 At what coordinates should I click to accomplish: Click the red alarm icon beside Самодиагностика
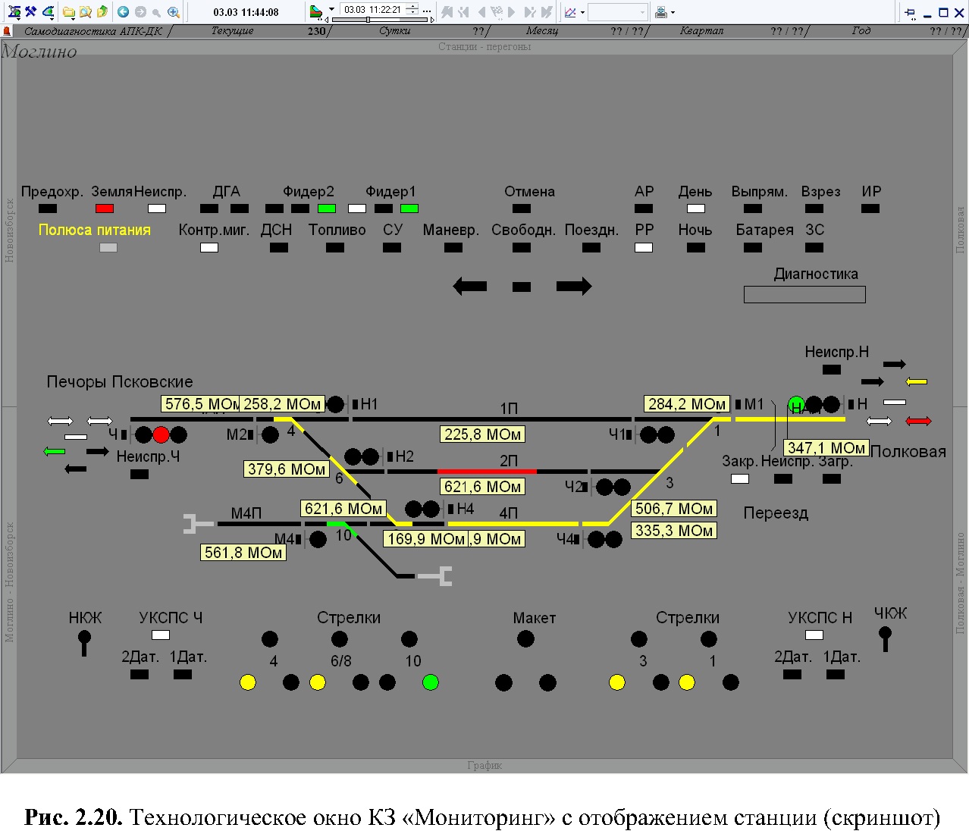8,31
